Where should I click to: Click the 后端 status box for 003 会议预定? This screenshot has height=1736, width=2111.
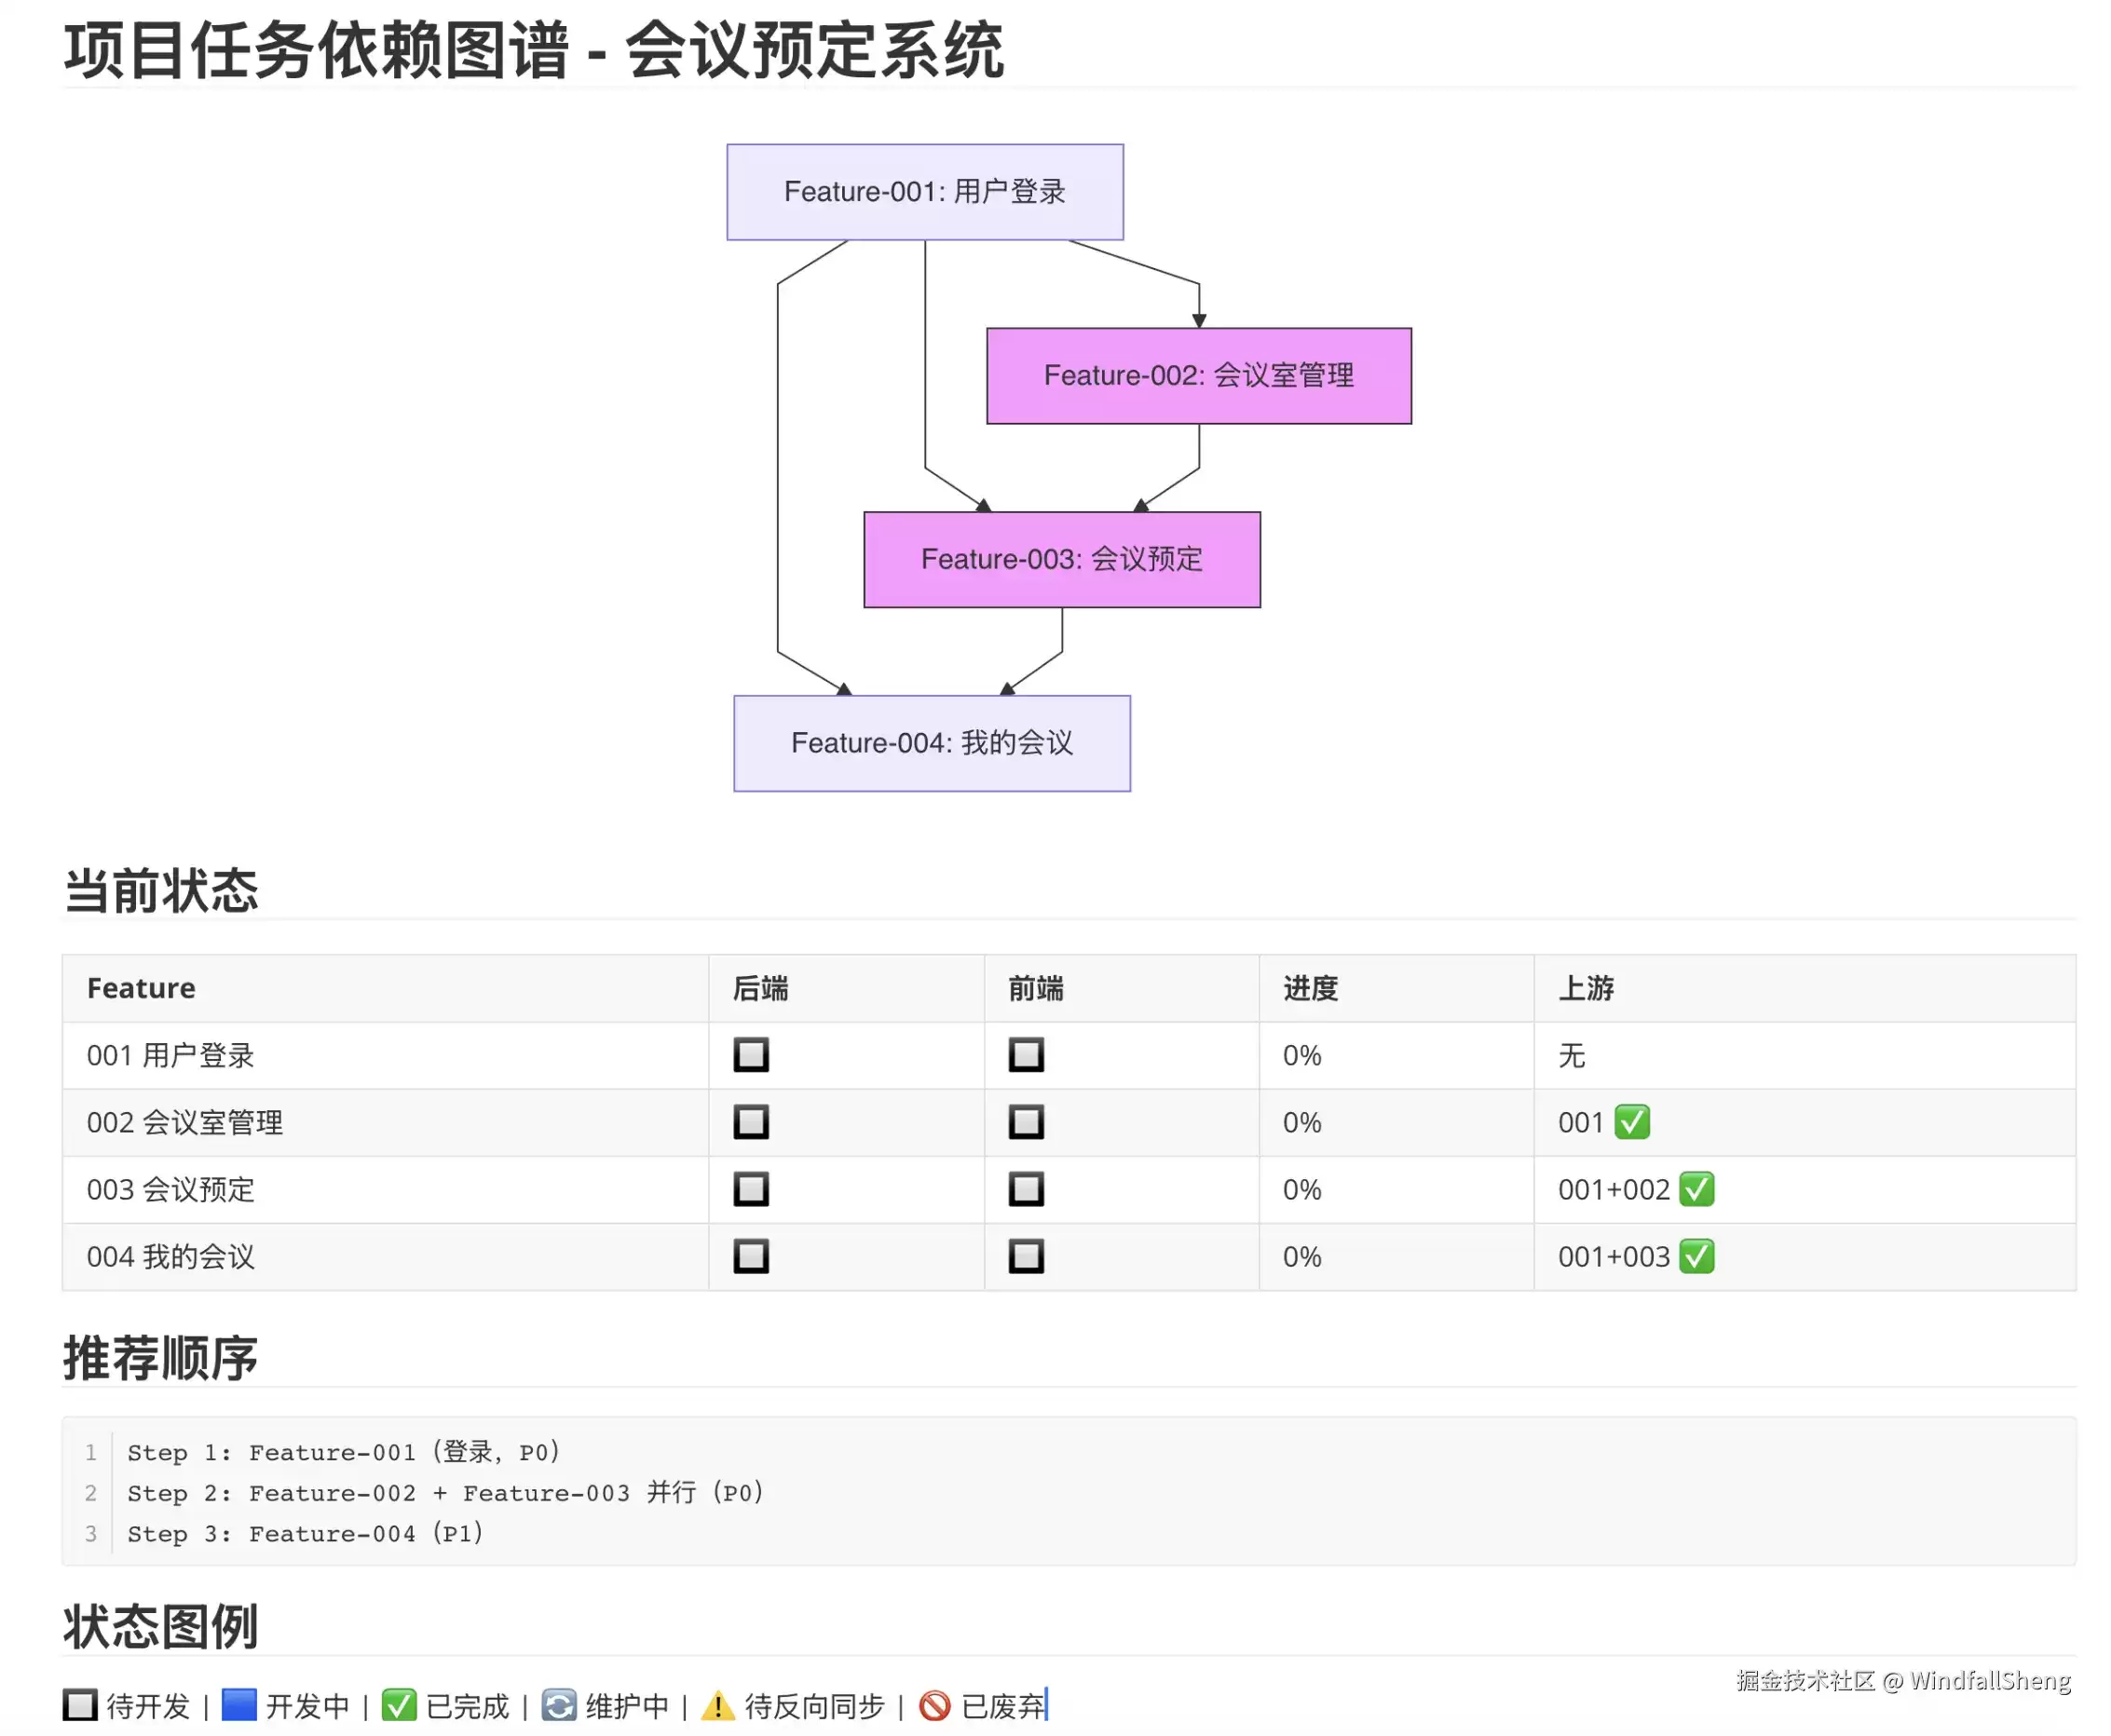point(751,1189)
